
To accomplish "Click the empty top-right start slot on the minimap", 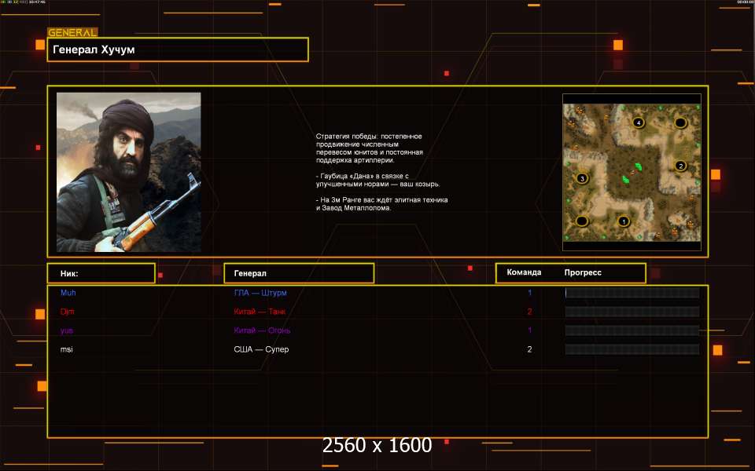I will coord(681,122).
